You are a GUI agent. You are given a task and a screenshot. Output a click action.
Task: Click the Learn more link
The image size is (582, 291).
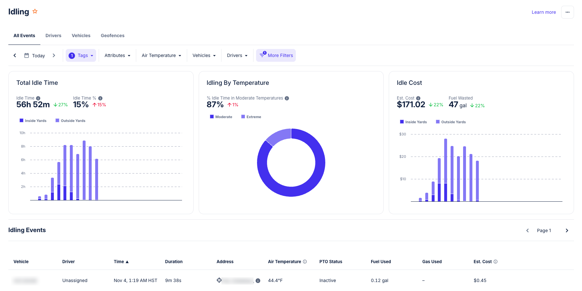pos(544,12)
